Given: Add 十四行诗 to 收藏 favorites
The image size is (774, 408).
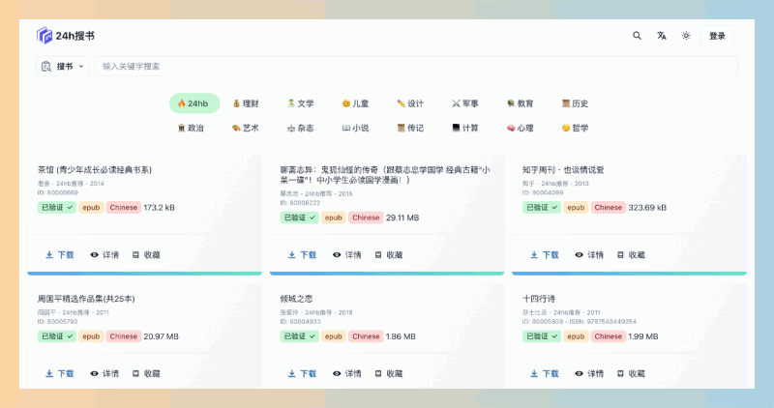Looking at the screenshot, I should pyautogui.click(x=631, y=374).
